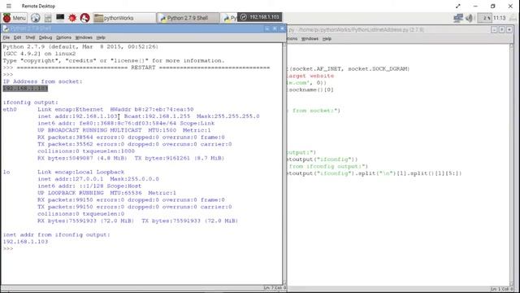Click editor window vertical scrollbar

pyautogui.click(x=511, y=164)
